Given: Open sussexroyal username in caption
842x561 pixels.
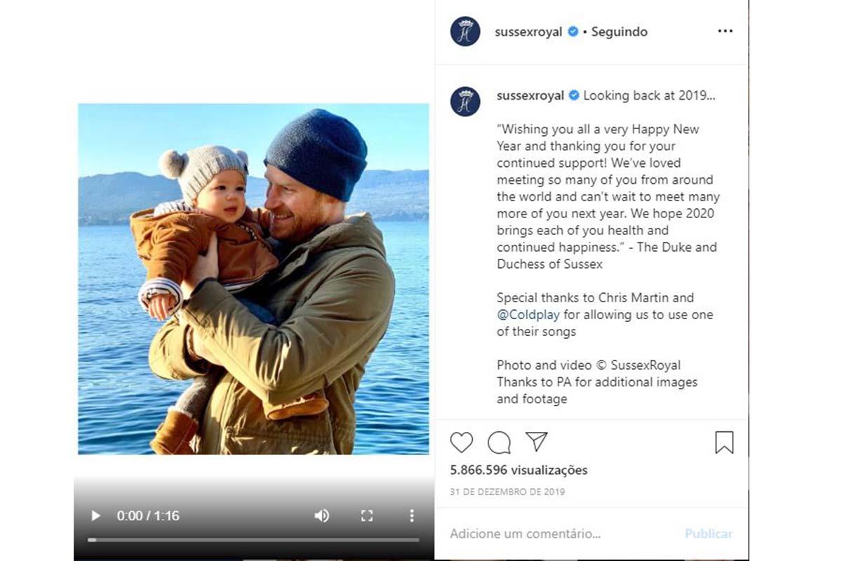Looking at the screenshot, I should click(x=530, y=96).
